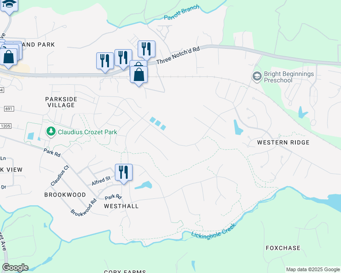Click the large shopping bag marker below restaurants
This screenshot has width=341, height=273.
click(x=139, y=76)
